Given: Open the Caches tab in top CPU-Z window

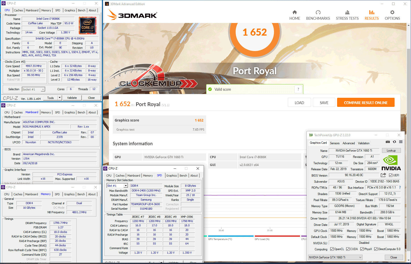Looking at the screenshot, I should click(x=18, y=10).
